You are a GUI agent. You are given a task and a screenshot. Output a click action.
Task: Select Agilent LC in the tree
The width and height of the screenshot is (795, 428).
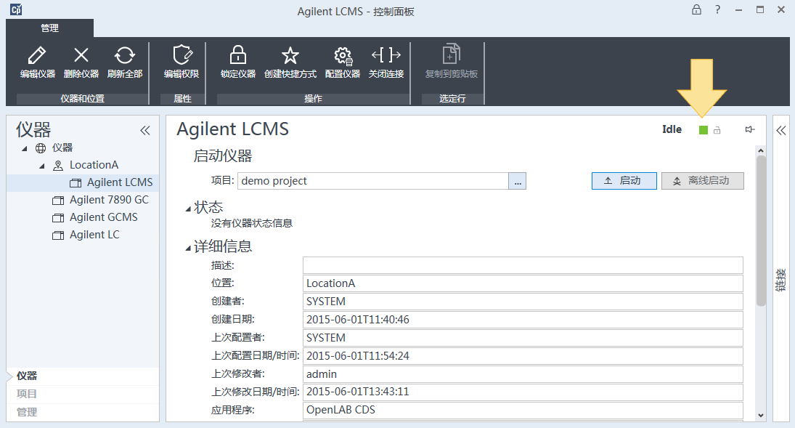pos(94,235)
